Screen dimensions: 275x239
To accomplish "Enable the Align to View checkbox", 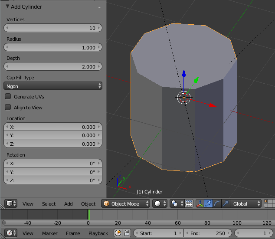I will click(x=8, y=108).
